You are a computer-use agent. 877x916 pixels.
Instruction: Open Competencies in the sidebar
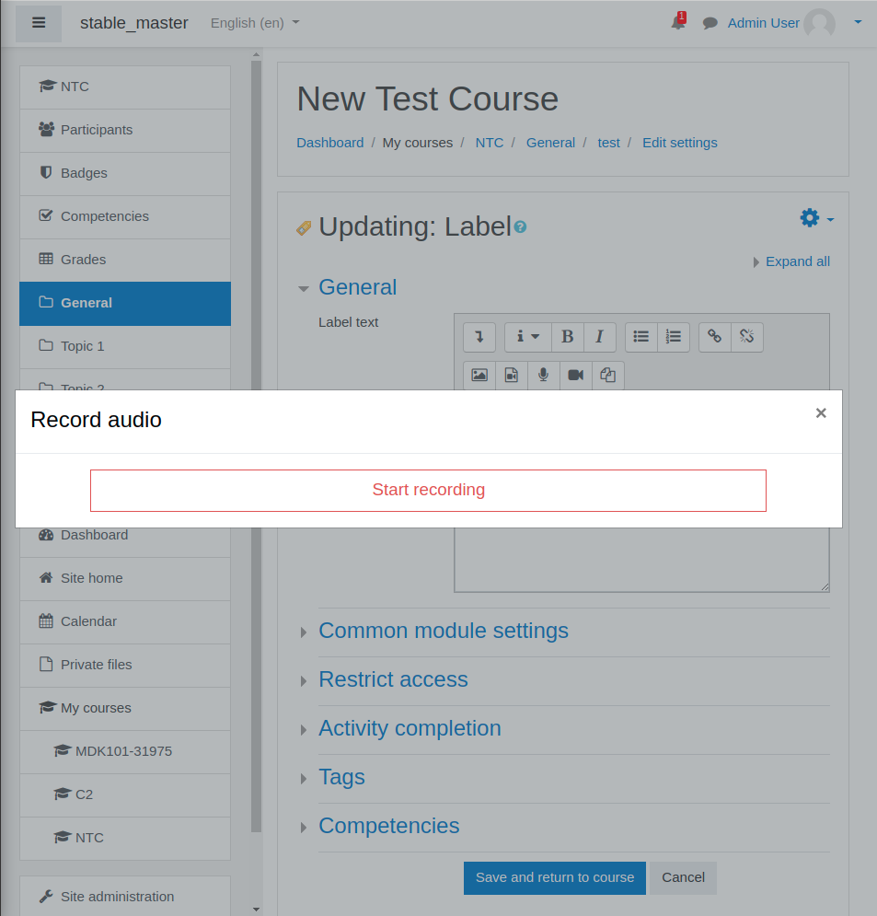tap(125, 216)
